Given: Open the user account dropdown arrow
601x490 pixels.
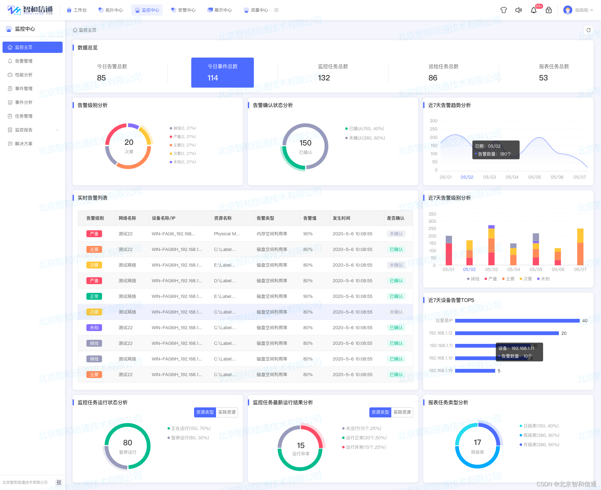Looking at the screenshot, I should point(592,10).
